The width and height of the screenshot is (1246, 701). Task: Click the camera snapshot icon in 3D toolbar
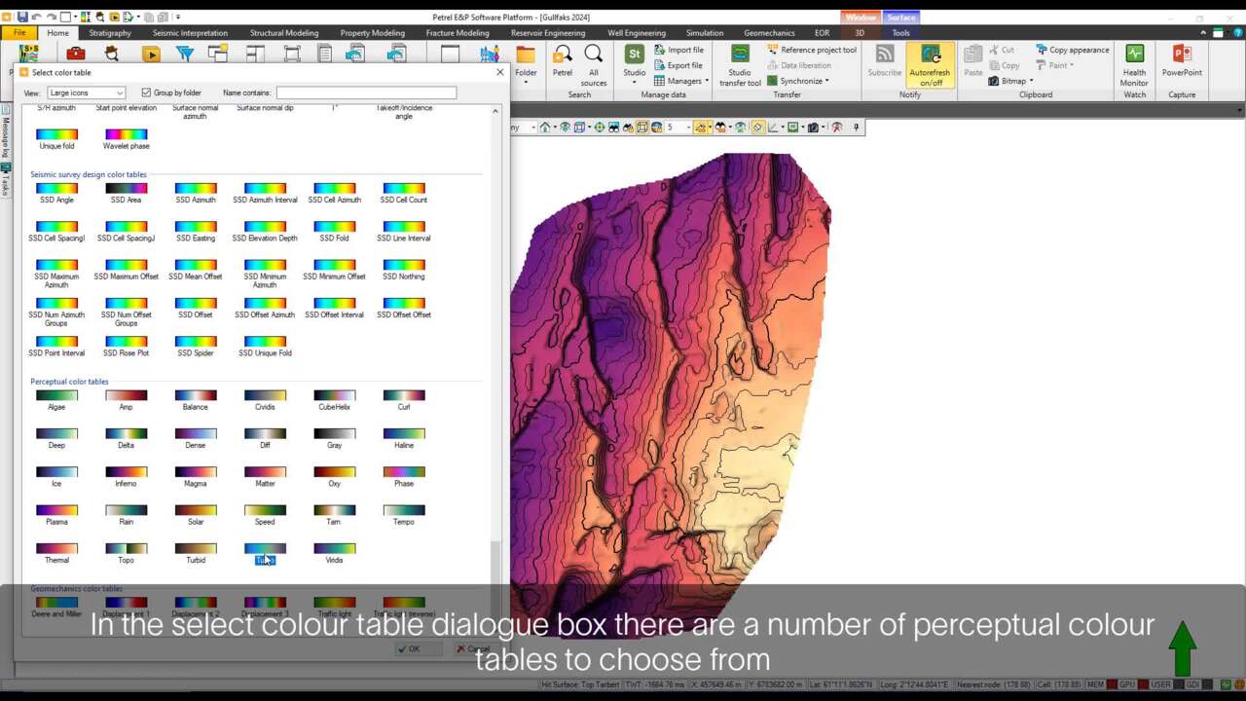pyautogui.click(x=813, y=128)
